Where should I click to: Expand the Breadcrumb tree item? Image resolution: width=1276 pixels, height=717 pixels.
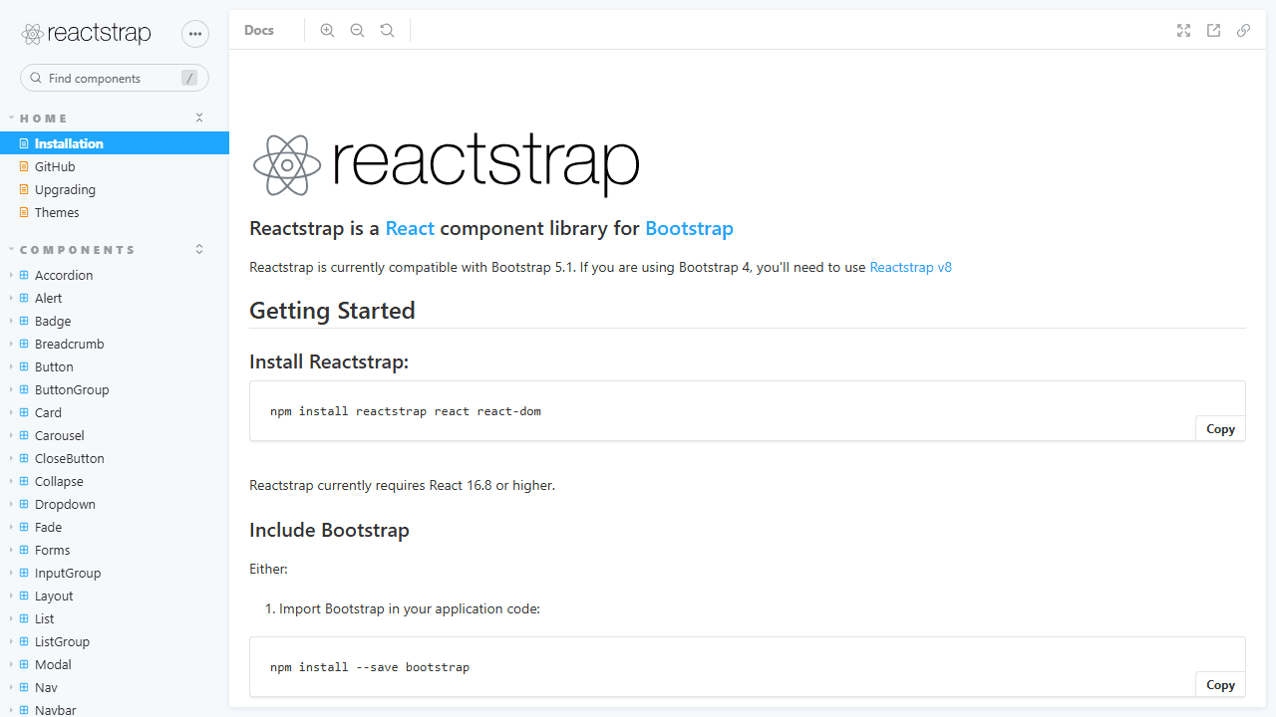pos(11,345)
